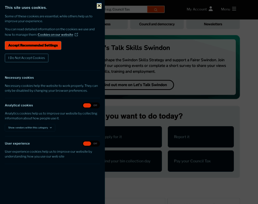Expand Show vendors within this category

click(30, 128)
